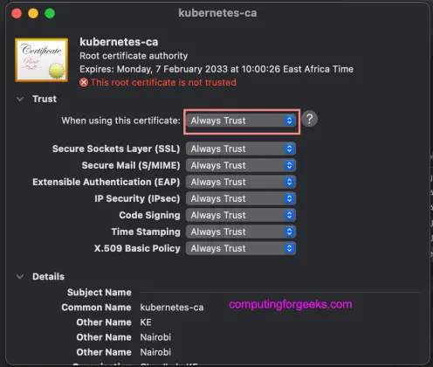Open the Extensible Authentication (EAP) dropdown
The height and width of the screenshot is (367, 433).
click(x=241, y=182)
